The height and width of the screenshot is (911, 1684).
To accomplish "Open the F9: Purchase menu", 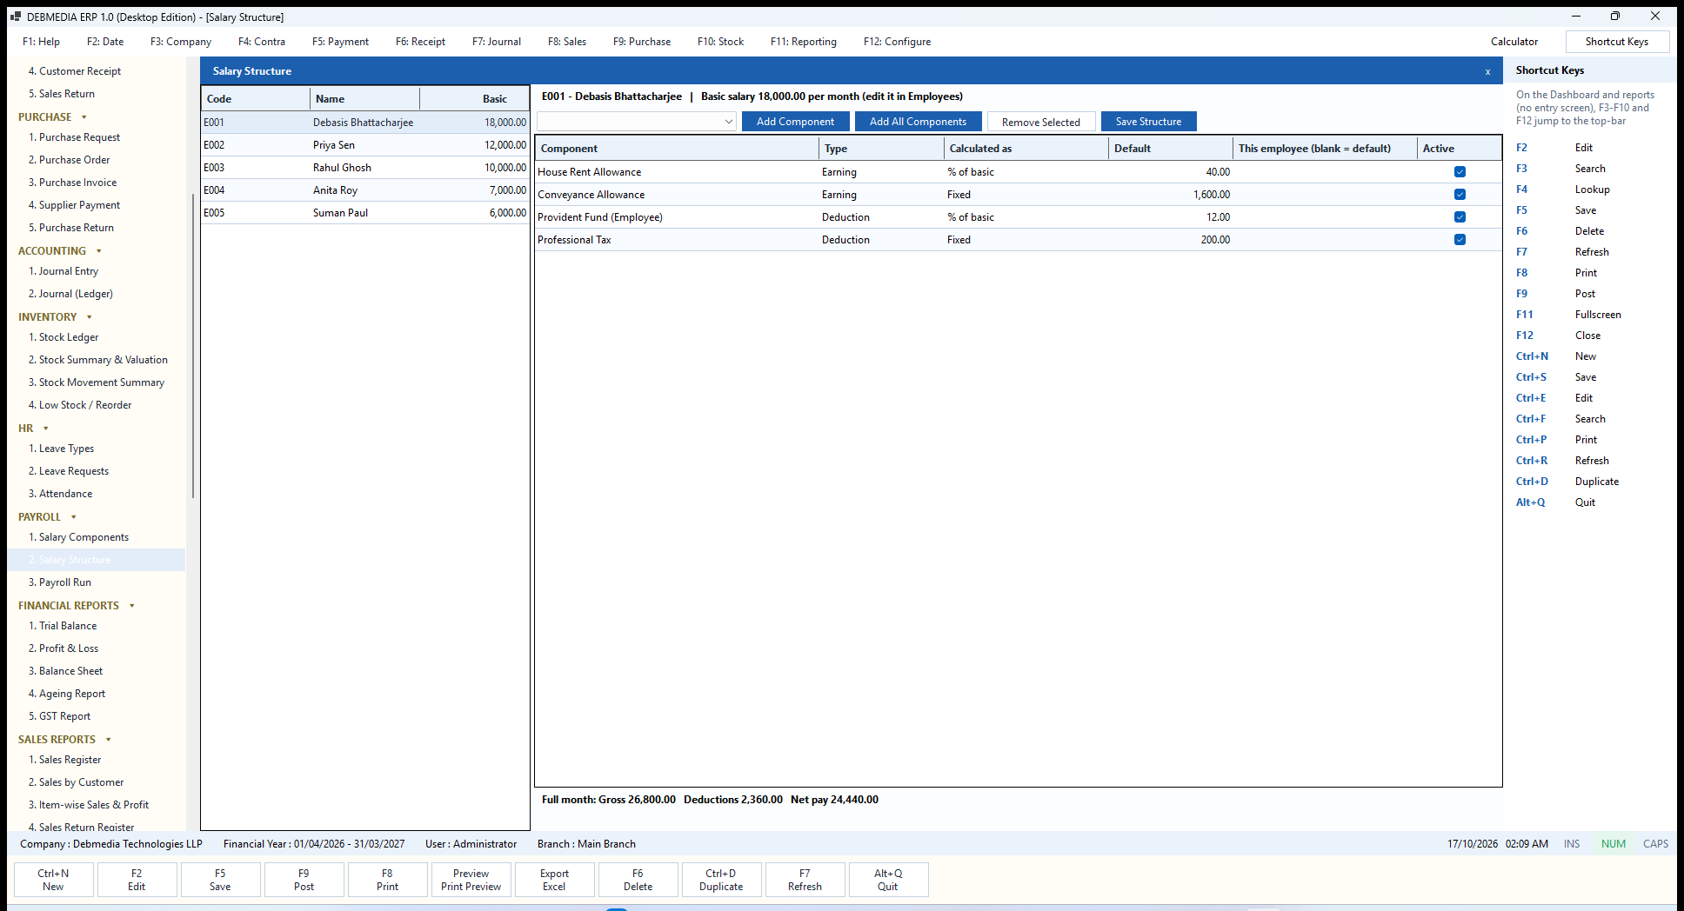I will tap(642, 42).
